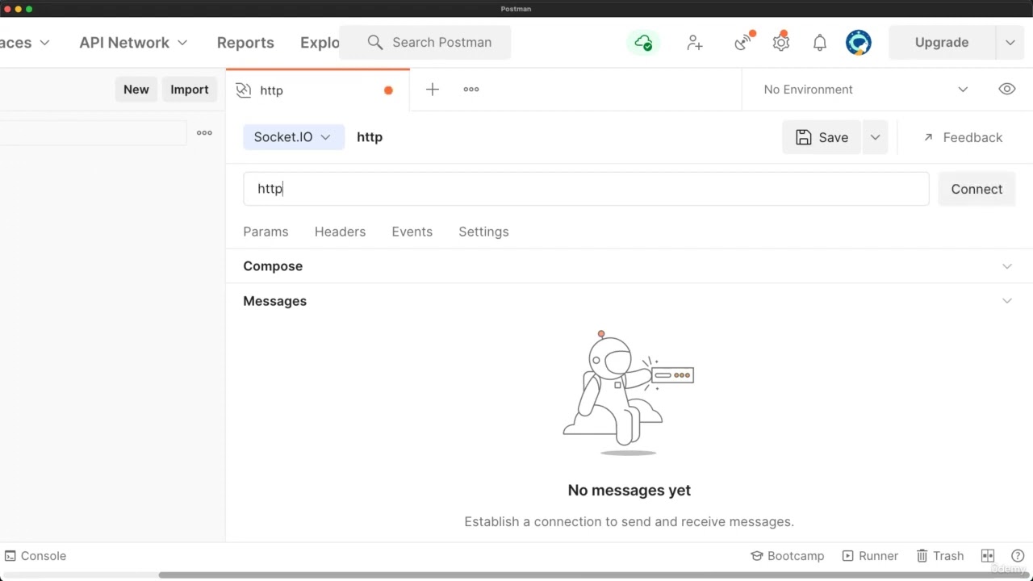Screen dimensions: 1033x581
Task: Switch to the Settings tab
Action: click(483, 232)
